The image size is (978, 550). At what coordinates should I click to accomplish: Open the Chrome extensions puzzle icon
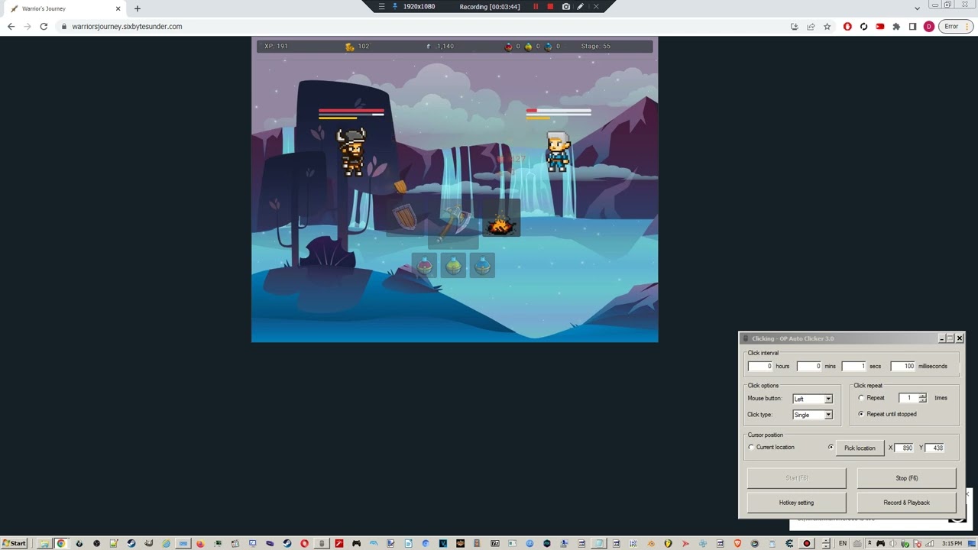[896, 27]
